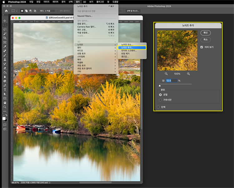Open the 파일 menu
The width and height of the screenshot is (234, 188).
click(31, 2)
